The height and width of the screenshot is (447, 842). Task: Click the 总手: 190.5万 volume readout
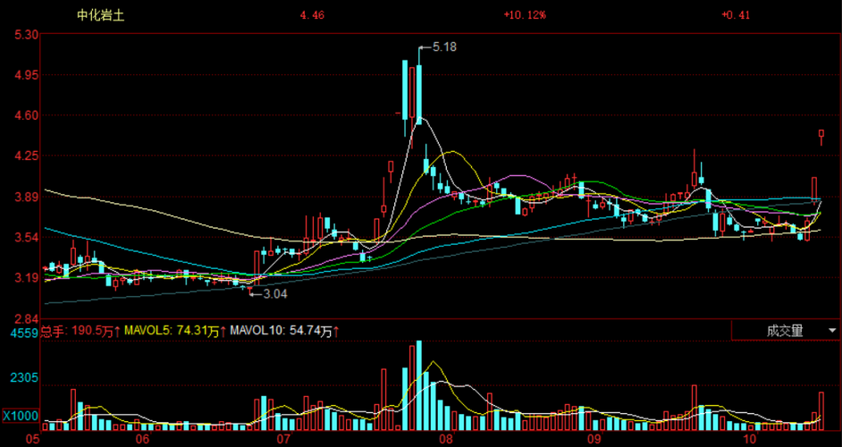pos(80,332)
